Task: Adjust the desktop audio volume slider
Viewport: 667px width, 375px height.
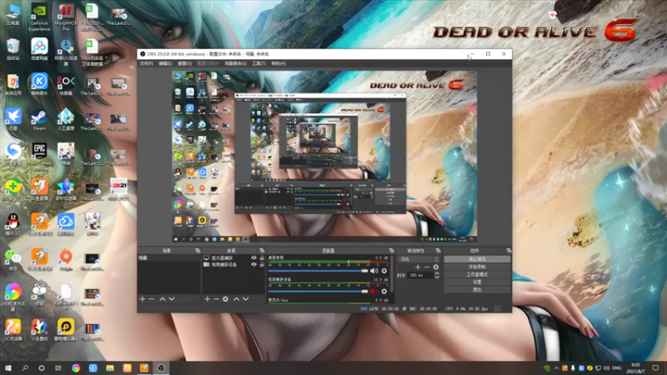Action: click(x=318, y=271)
